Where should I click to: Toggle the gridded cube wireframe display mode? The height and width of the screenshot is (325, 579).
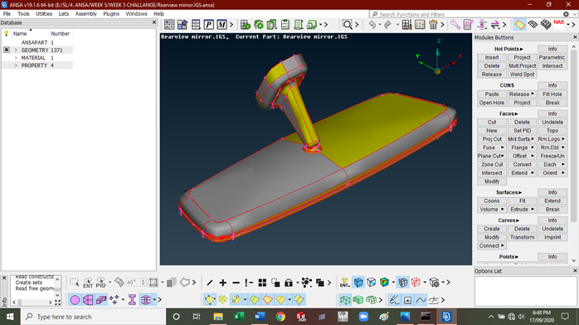pyautogui.click(x=403, y=283)
